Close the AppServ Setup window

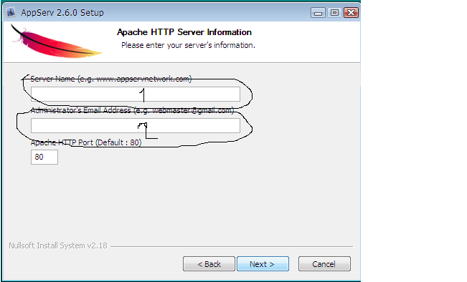tap(351, 13)
